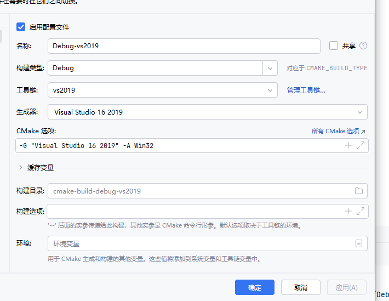Click the 取消 button
This screenshot has width=389, height=301.
point(301,287)
